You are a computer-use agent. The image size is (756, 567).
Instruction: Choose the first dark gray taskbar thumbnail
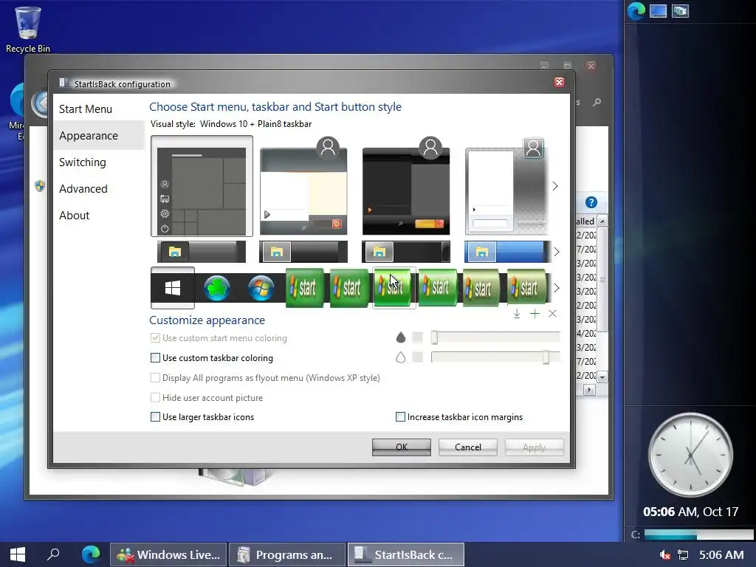point(202,252)
